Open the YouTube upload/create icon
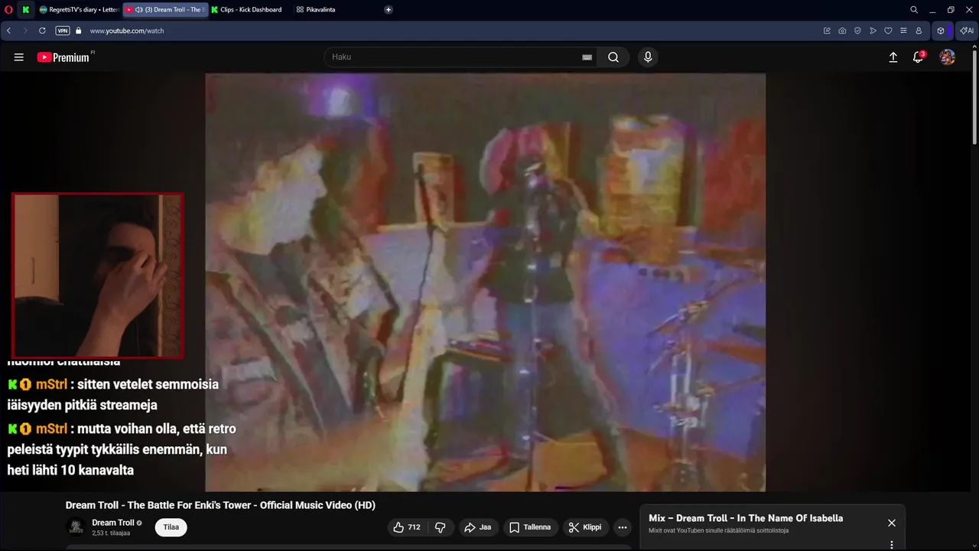Image resolution: width=979 pixels, height=551 pixels. coord(893,57)
